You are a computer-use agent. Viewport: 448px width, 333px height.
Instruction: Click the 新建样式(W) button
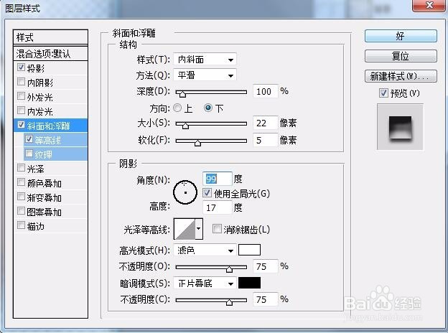[x=401, y=76]
